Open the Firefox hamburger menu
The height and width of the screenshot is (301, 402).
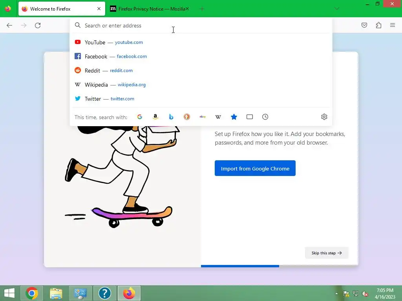[x=393, y=25]
